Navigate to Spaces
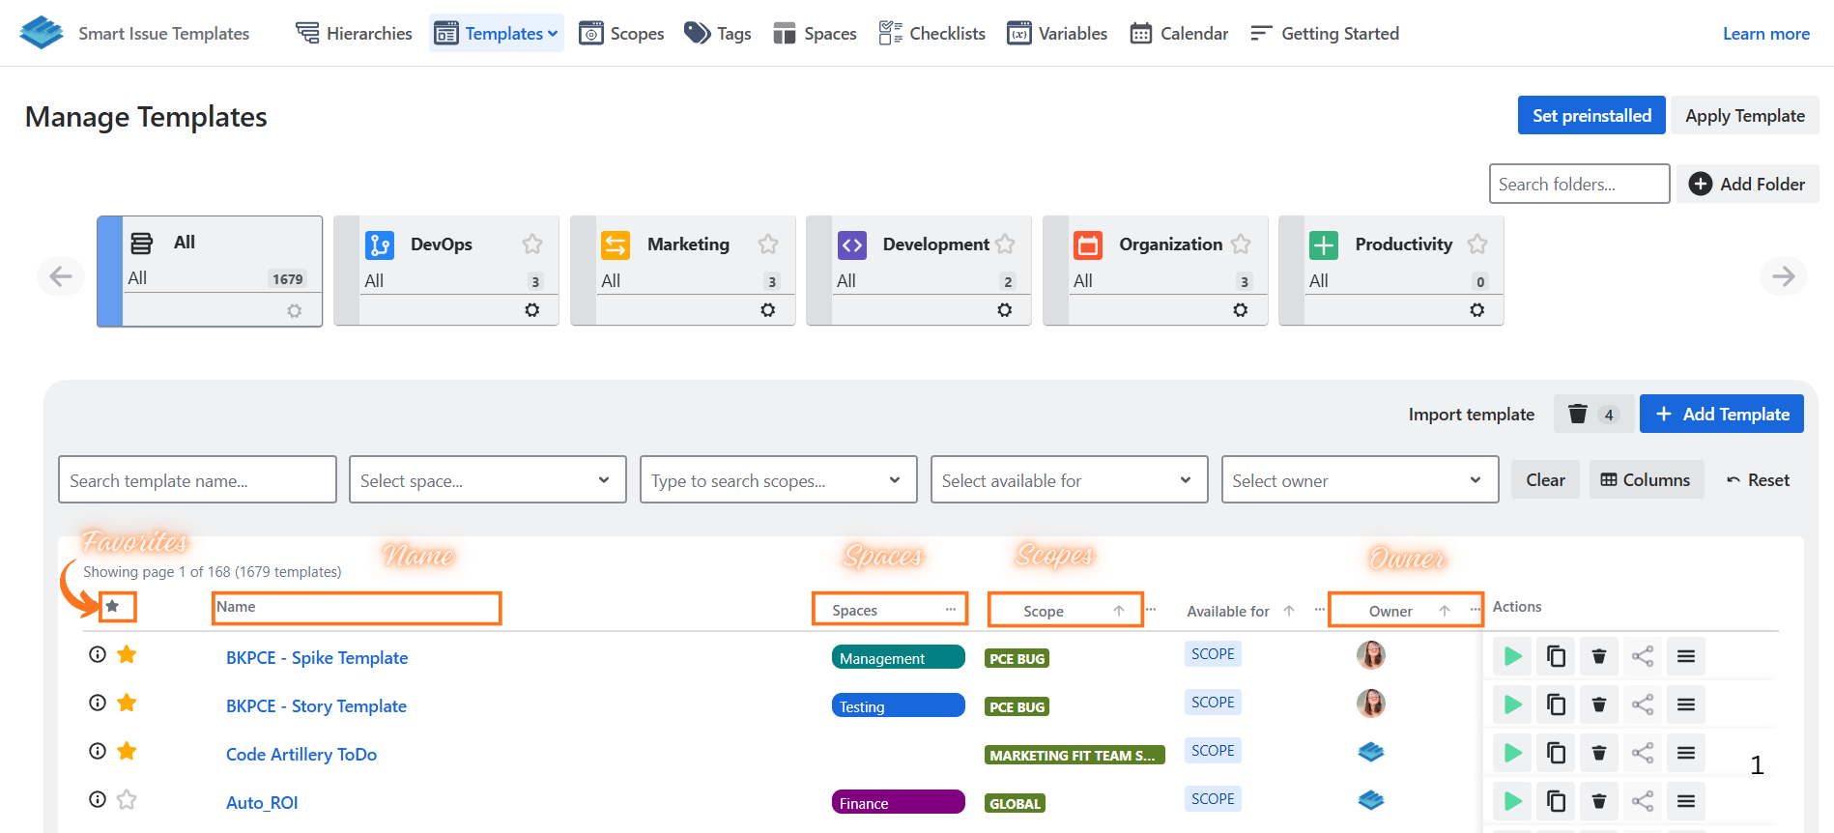The height and width of the screenshot is (833, 1834). [815, 34]
